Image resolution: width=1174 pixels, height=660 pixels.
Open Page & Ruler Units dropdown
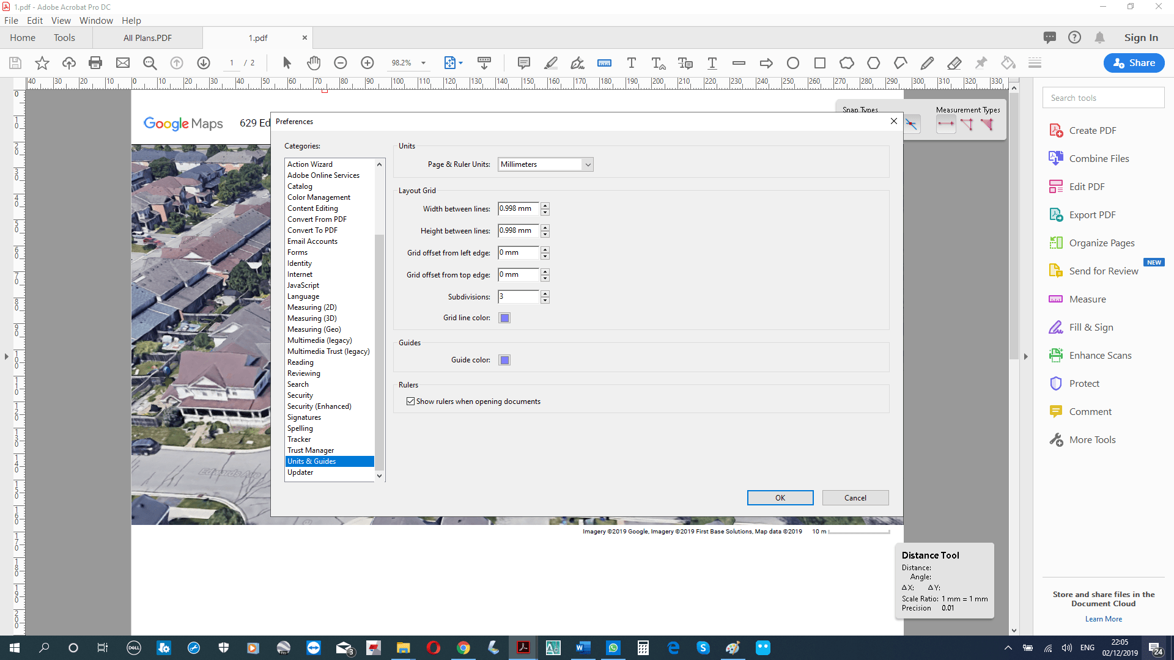pos(588,164)
